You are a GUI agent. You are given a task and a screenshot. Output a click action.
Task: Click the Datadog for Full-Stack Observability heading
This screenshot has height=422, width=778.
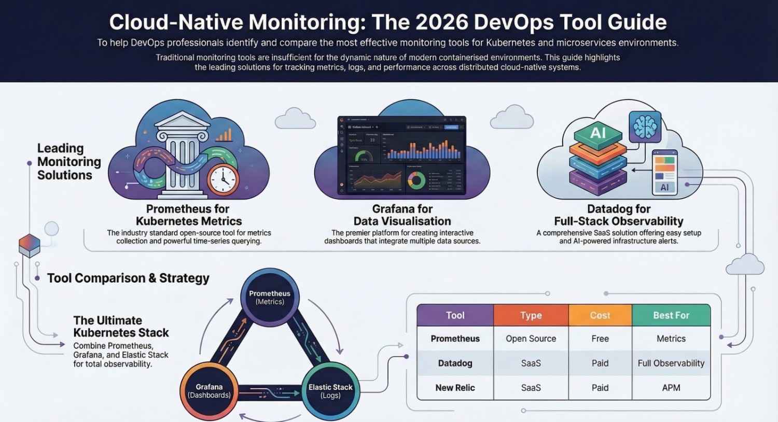pos(618,215)
